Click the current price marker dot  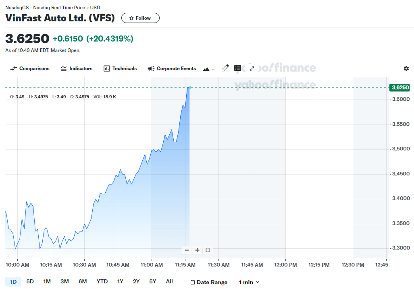pyautogui.click(x=190, y=87)
